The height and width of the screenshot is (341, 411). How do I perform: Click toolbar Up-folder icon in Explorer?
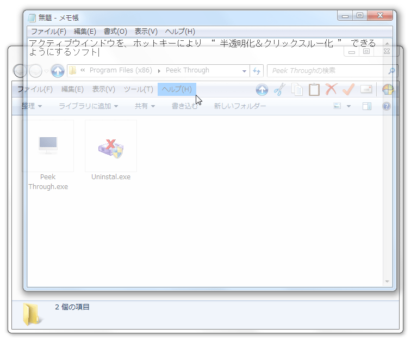click(x=262, y=89)
